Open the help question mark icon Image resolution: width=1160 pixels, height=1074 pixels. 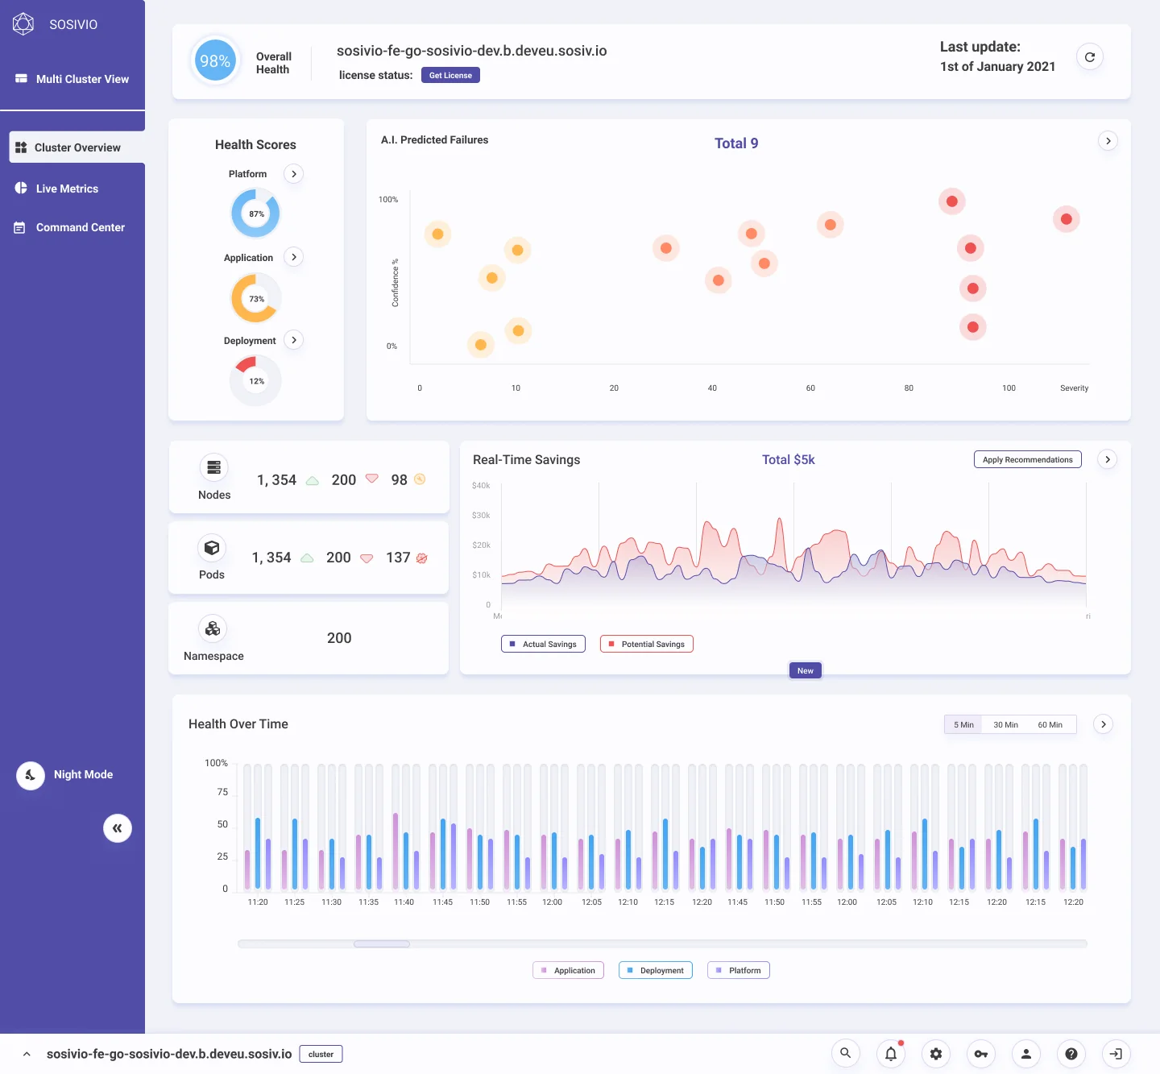(1071, 1053)
